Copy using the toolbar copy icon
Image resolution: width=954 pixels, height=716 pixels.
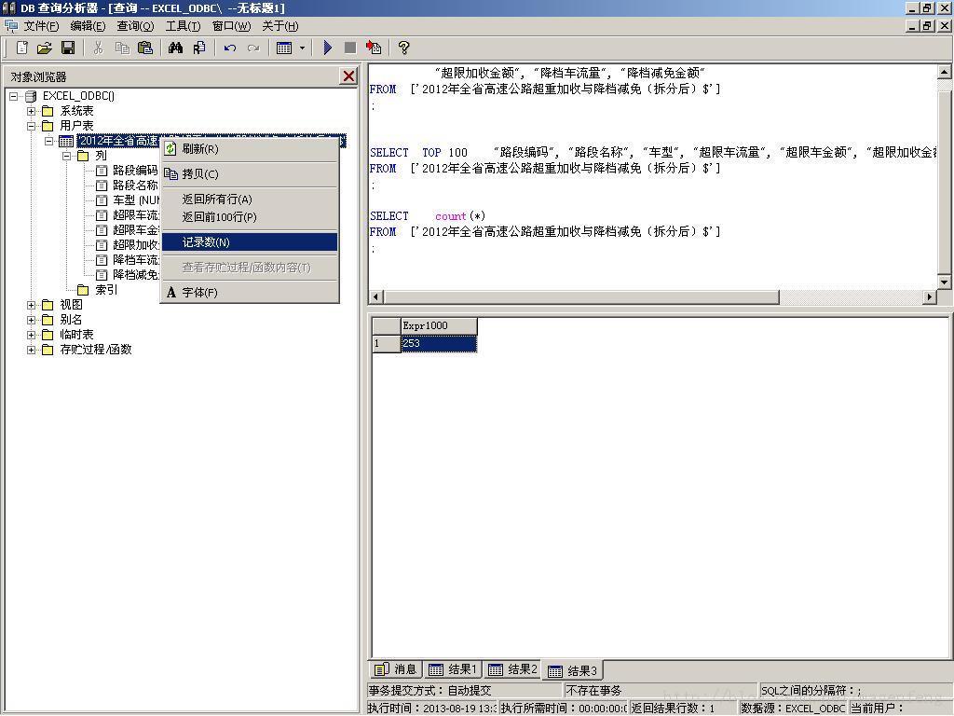[x=122, y=48]
